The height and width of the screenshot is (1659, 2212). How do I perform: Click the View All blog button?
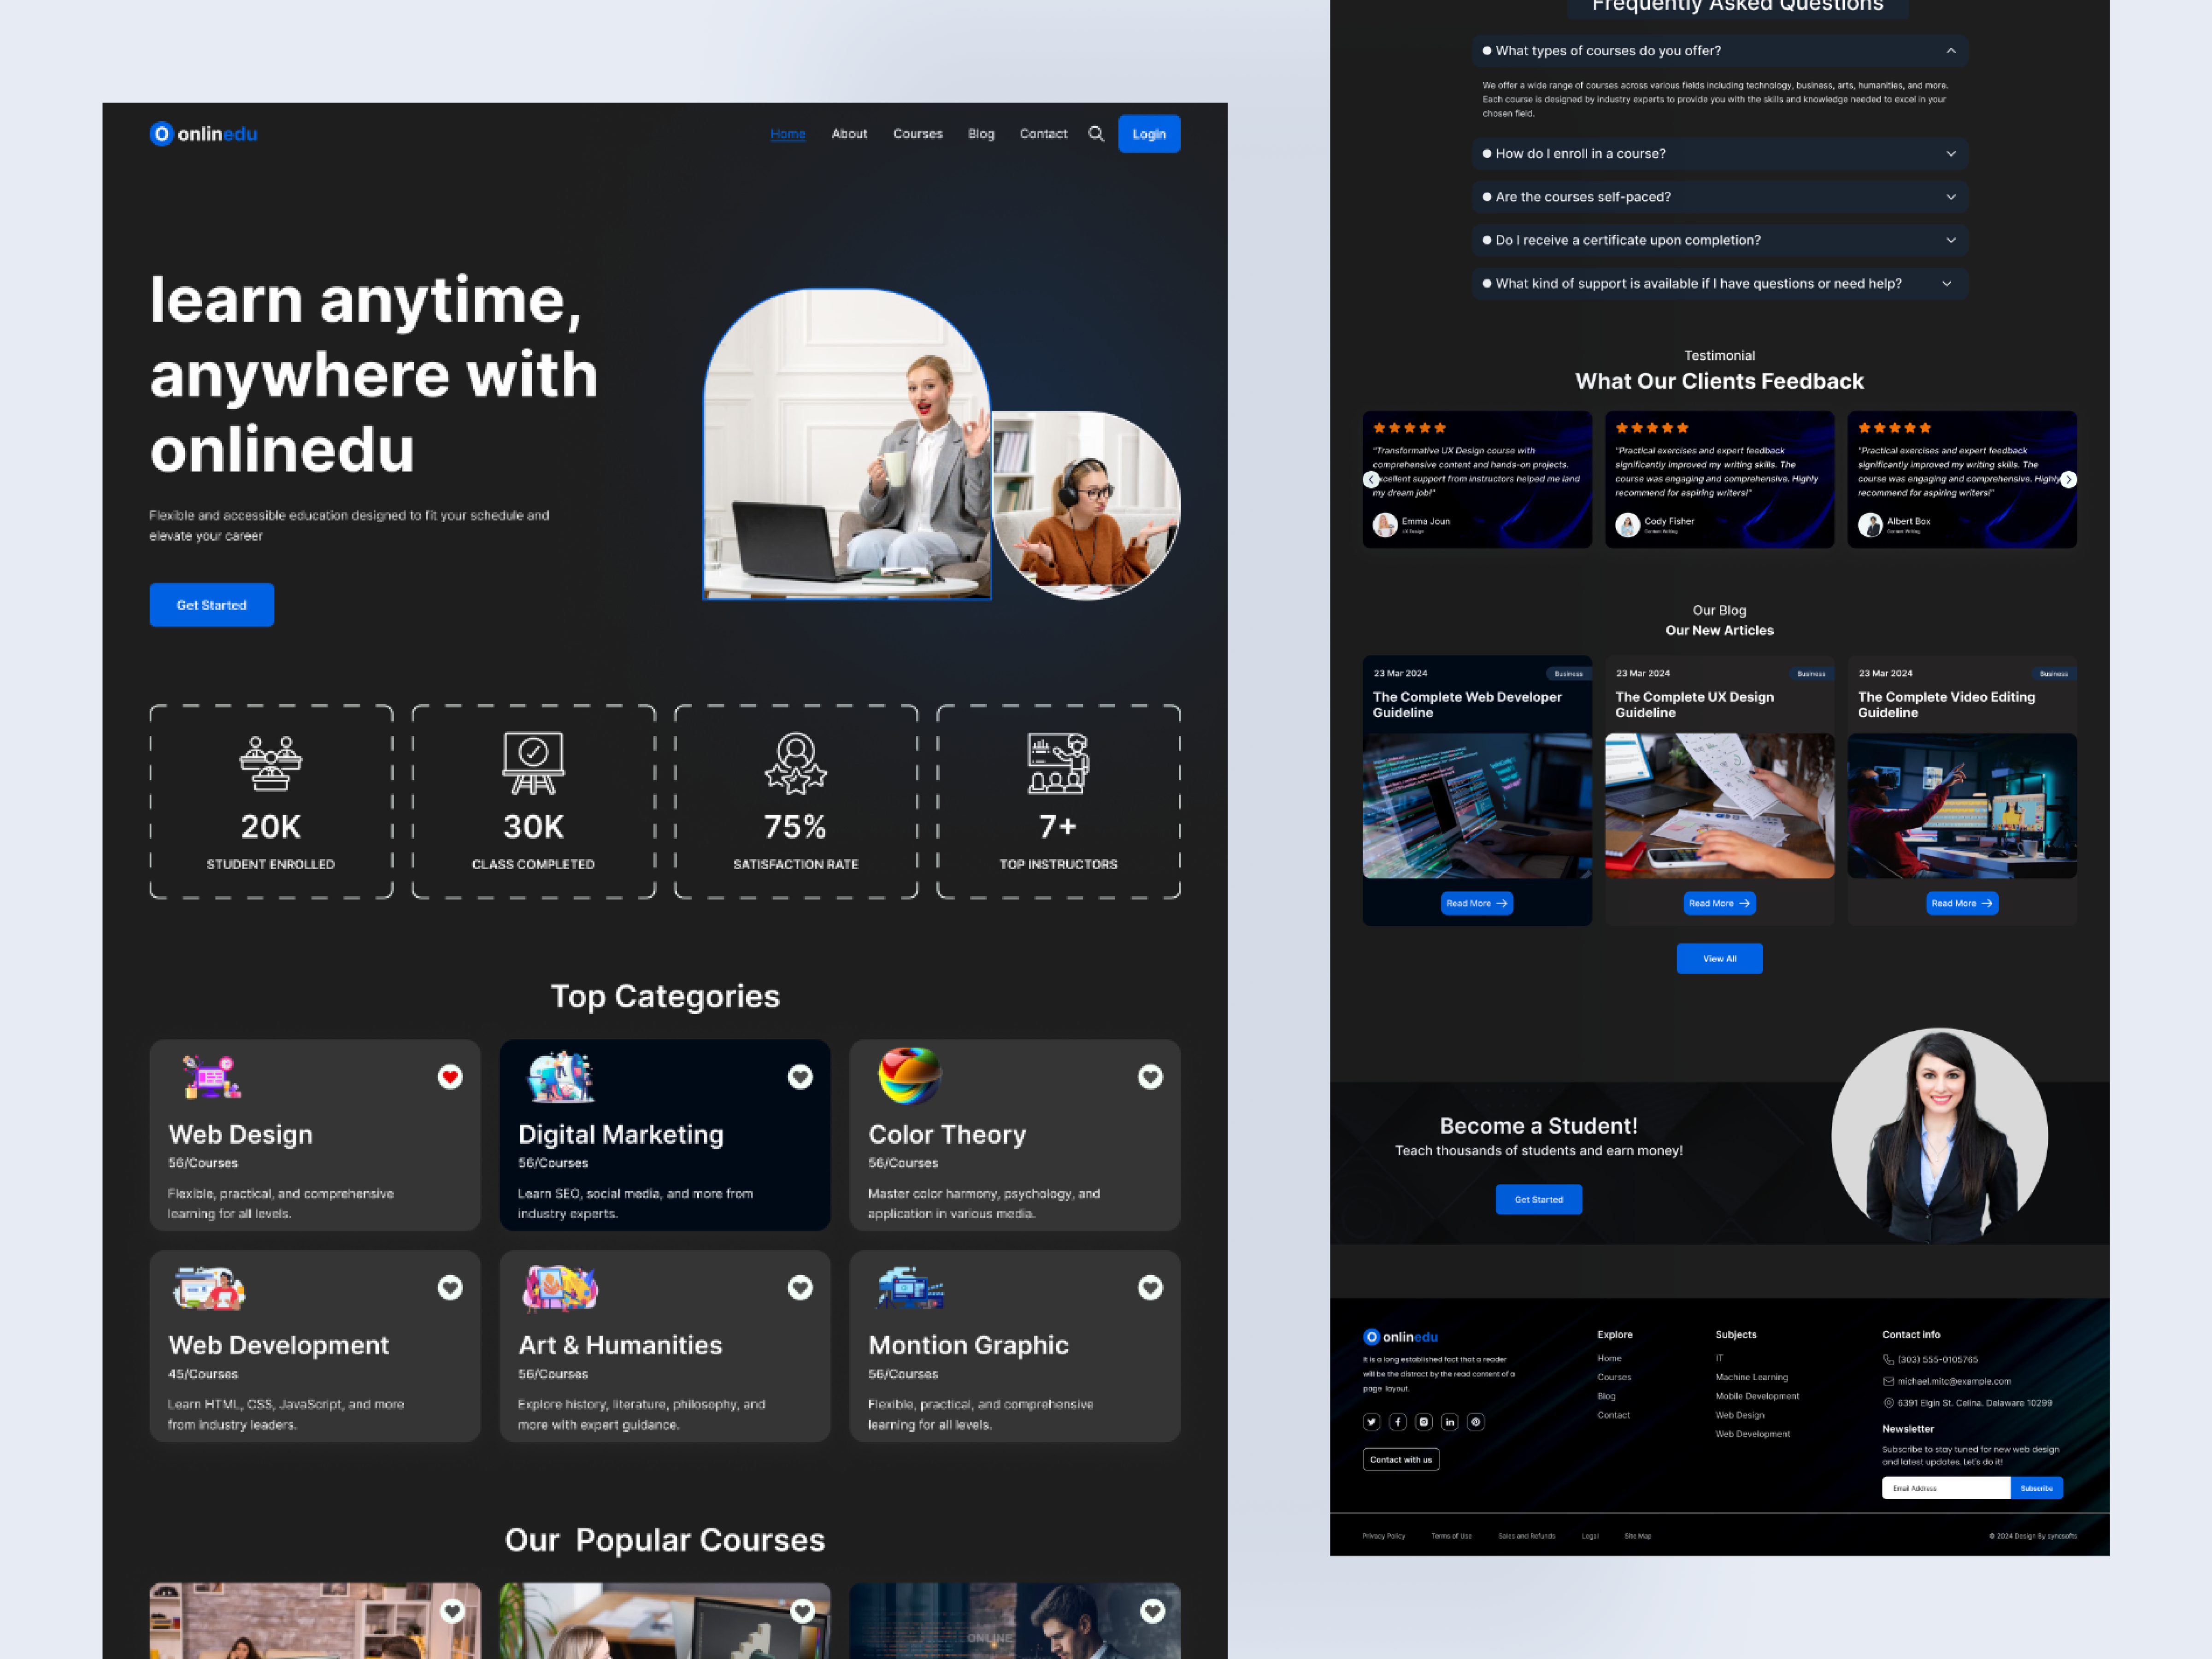(1719, 959)
